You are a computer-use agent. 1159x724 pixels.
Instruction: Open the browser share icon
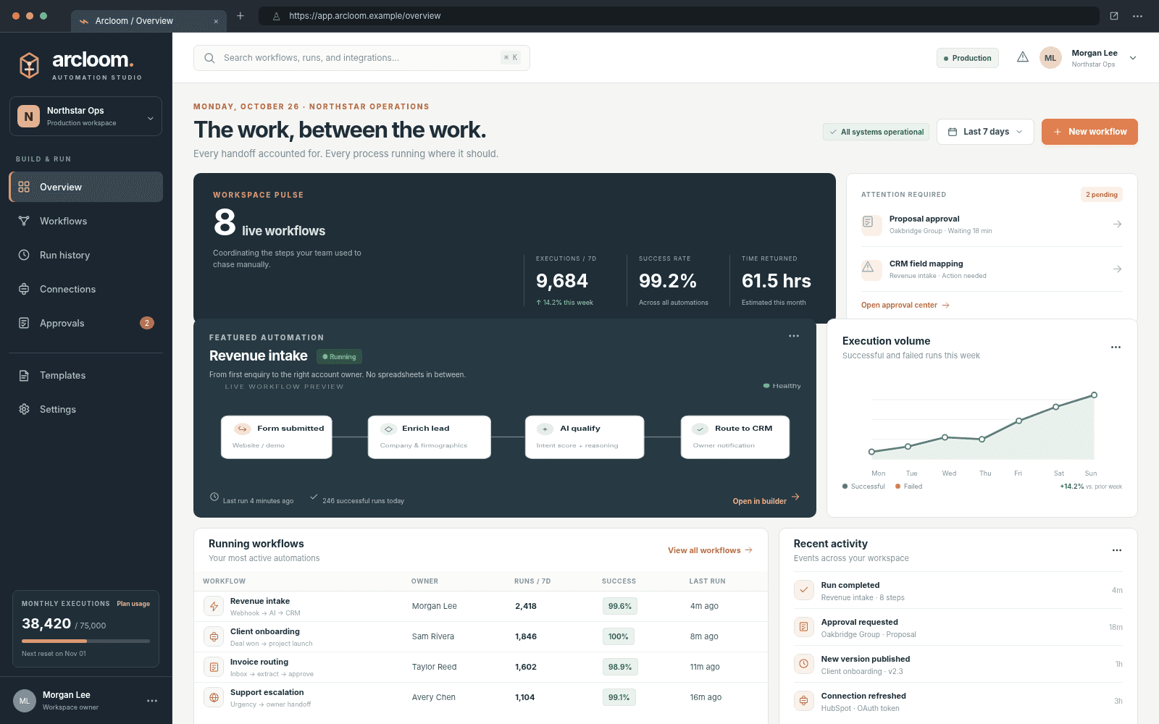click(x=1114, y=16)
